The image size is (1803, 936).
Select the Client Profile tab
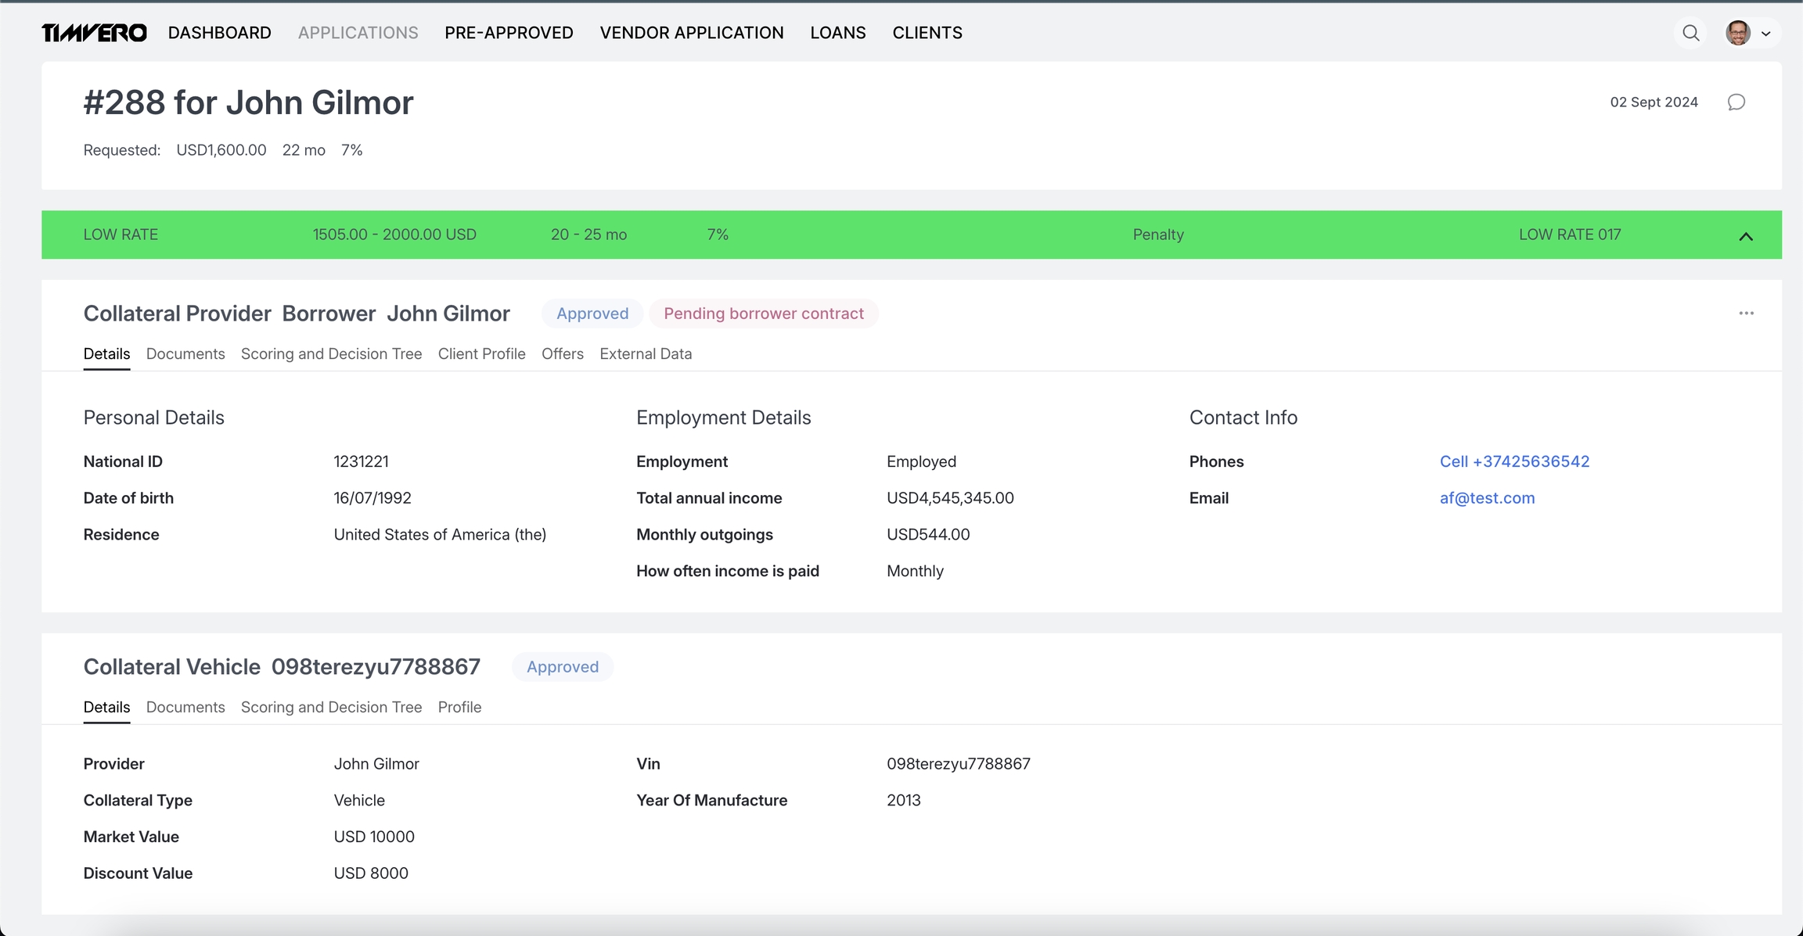pyautogui.click(x=481, y=354)
